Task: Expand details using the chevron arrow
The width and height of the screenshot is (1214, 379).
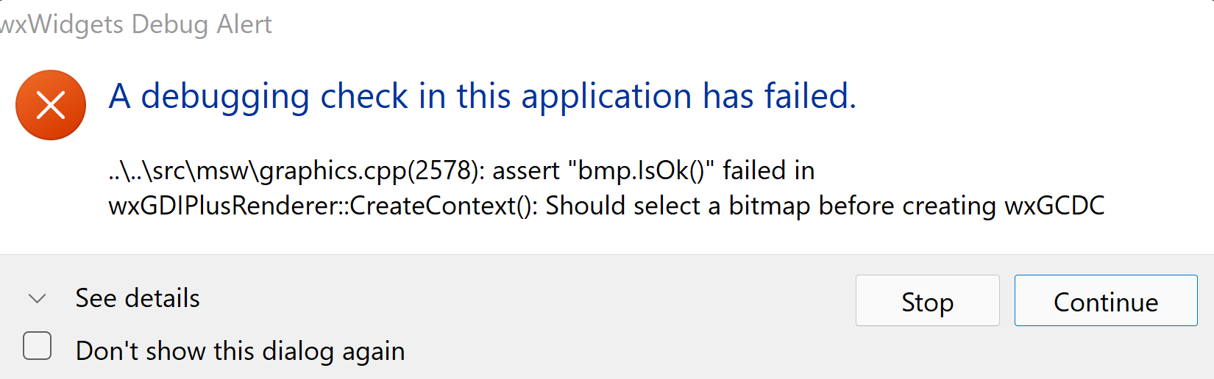Action: click(x=37, y=299)
